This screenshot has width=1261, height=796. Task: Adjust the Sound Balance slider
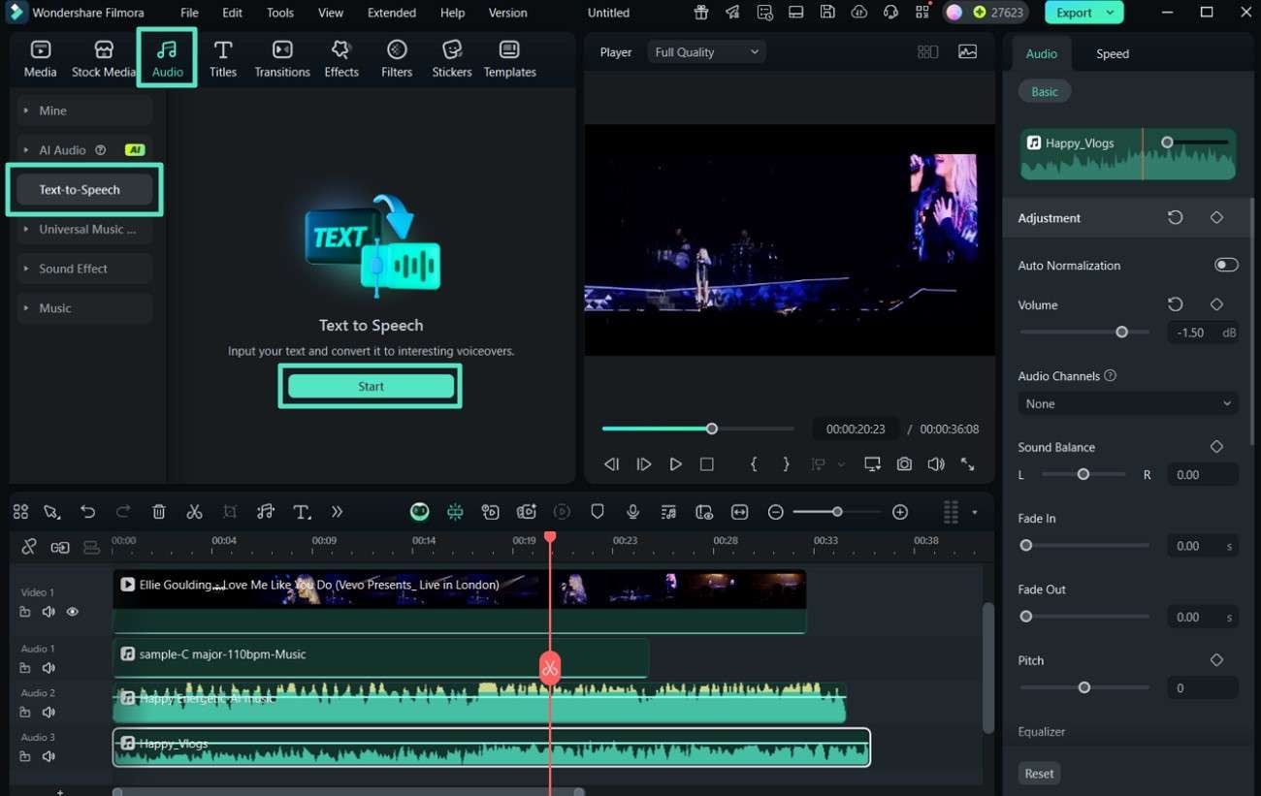1083,474
